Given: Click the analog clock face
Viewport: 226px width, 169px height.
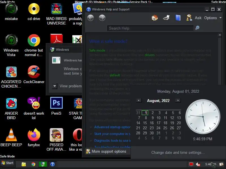Looking at the screenshot, I should click(203, 117).
